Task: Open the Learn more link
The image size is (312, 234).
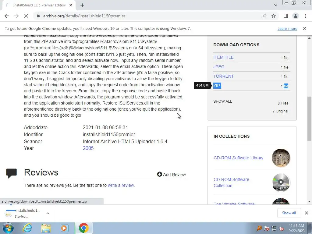Action: [x=287, y=28]
